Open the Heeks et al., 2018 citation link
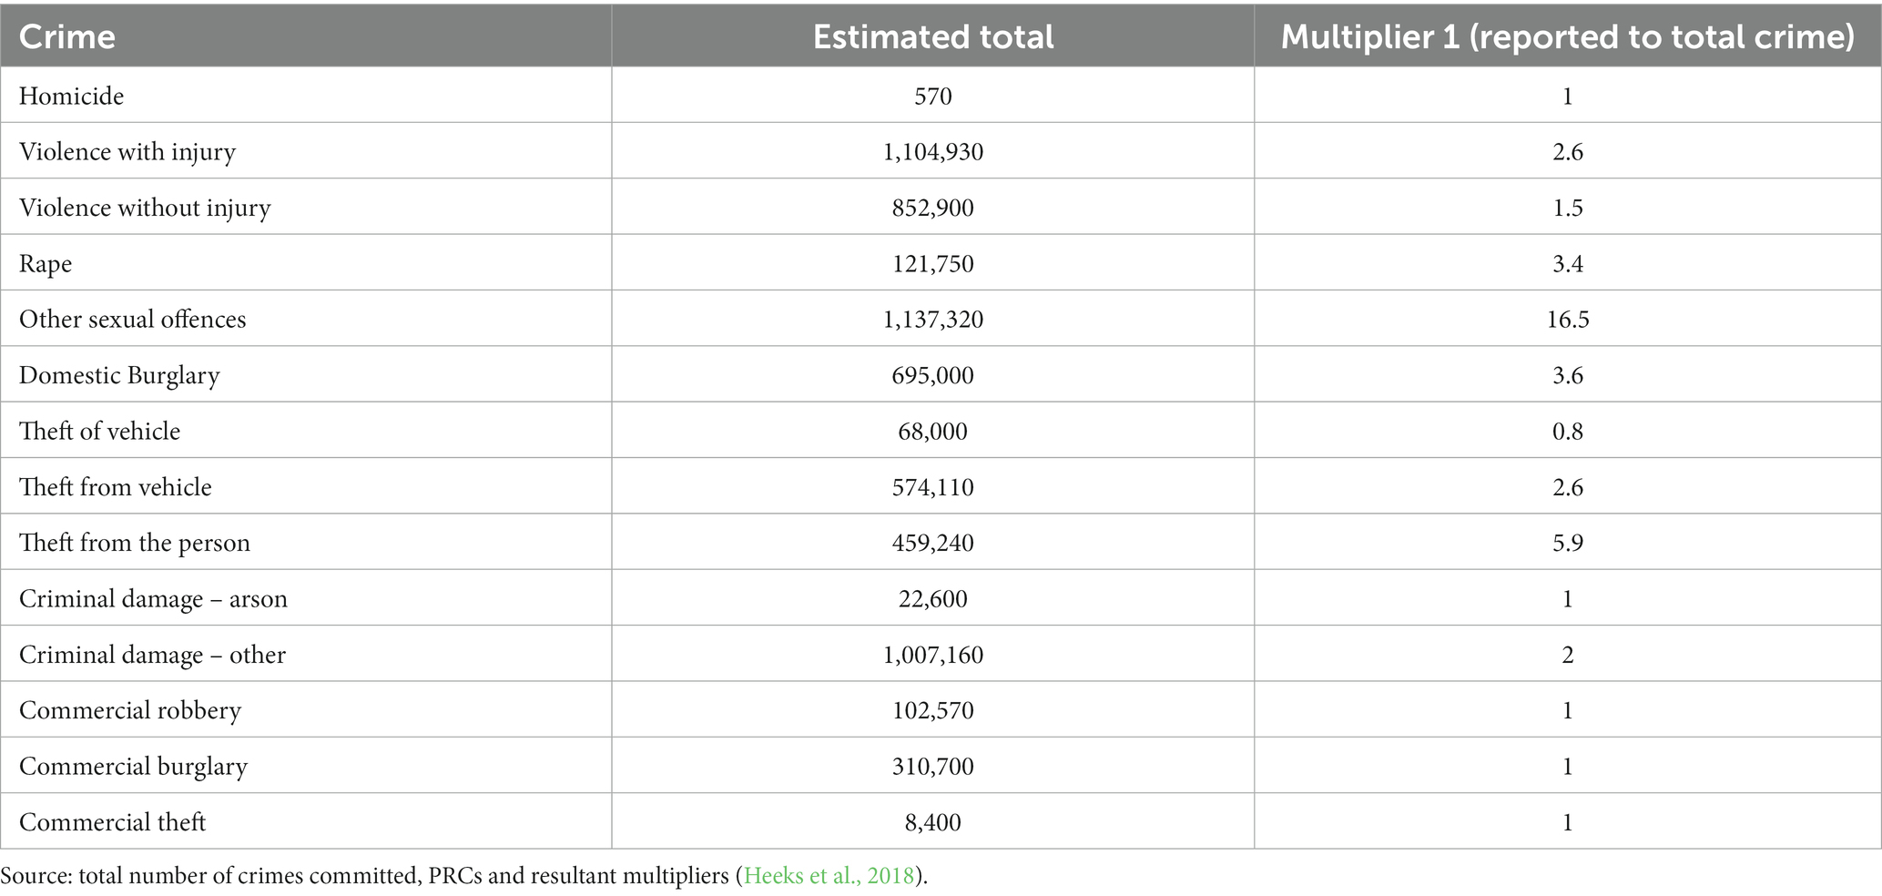Viewport: 1882px width, 896px height. click(829, 877)
